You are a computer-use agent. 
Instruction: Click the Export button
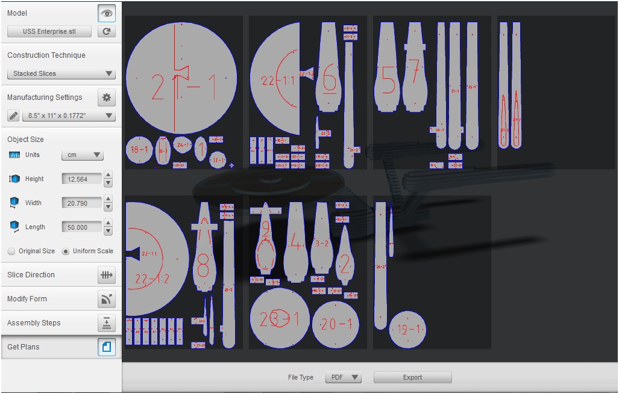412,377
